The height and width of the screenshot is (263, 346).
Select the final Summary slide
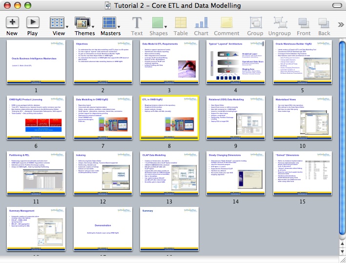point(169,229)
